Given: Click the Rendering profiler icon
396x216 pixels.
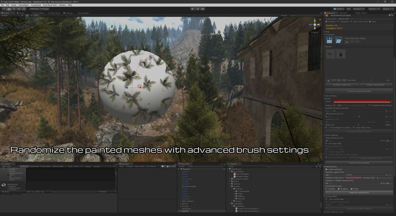Looking at the screenshot, I should [x=4, y=185].
